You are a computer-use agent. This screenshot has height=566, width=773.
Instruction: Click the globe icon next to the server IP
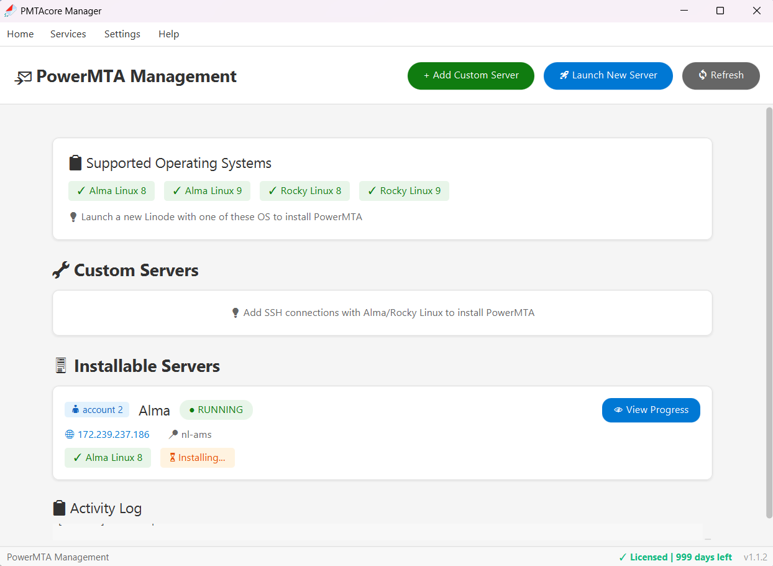[69, 434]
